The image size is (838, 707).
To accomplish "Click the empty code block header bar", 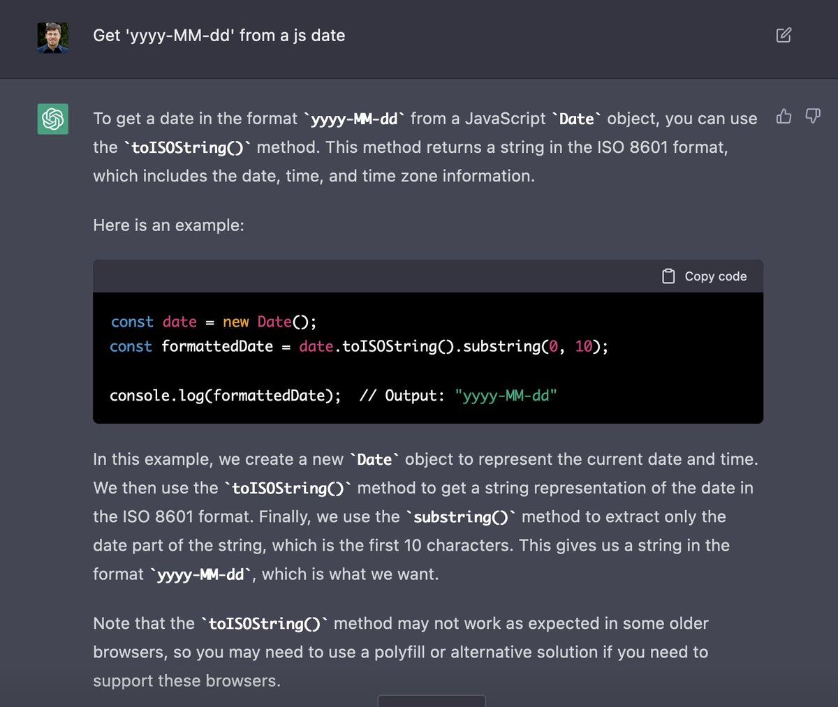I will pyautogui.click(x=377, y=276).
